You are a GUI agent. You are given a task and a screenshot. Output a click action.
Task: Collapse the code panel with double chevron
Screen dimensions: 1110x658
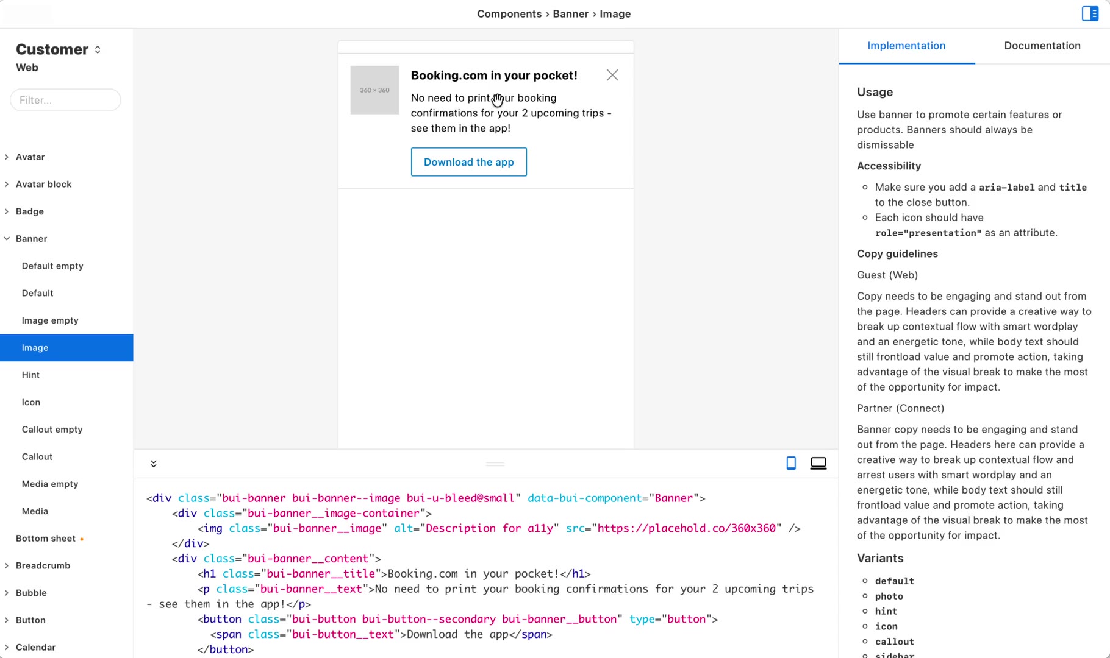pyautogui.click(x=154, y=464)
